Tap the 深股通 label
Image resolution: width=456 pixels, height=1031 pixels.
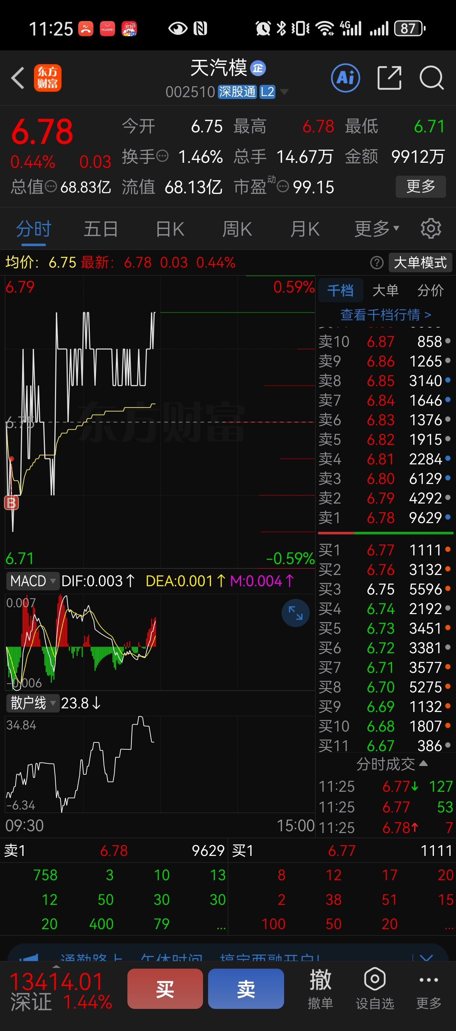click(x=237, y=92)
